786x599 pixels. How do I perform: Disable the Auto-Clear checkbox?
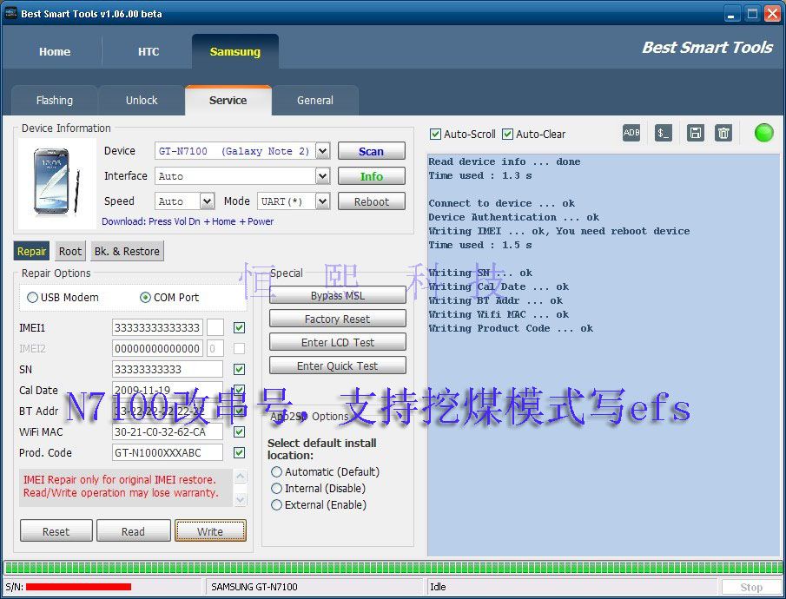pyautogui.click(x=508, y=135)
